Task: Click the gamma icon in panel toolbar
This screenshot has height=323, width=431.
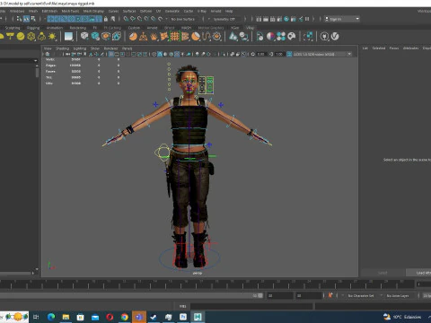Action: coord(271,54)
